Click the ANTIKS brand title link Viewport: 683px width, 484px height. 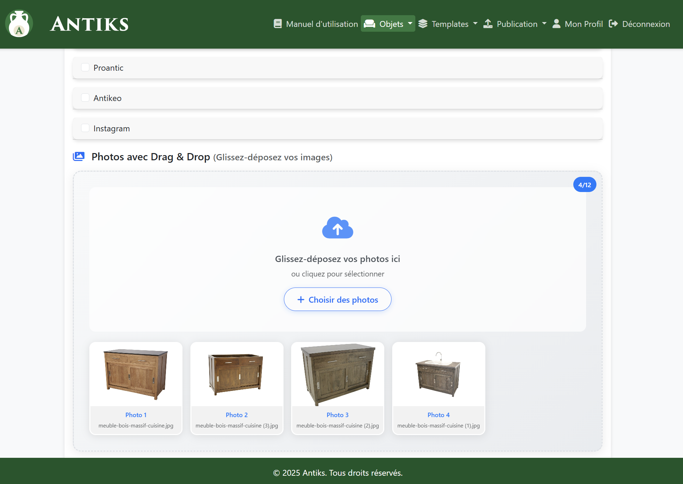click(89, 24)
